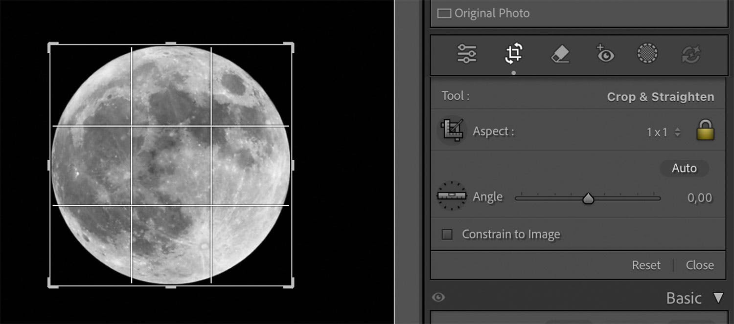Enable Constrain to Image checkbox
This screenshot has height=324, width=734.
(447, 235)
